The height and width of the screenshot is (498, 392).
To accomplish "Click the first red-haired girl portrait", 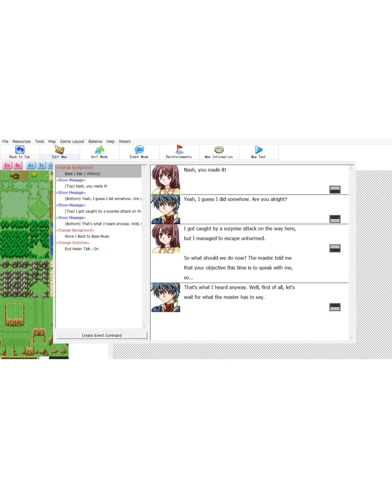I will coord(165,179).
